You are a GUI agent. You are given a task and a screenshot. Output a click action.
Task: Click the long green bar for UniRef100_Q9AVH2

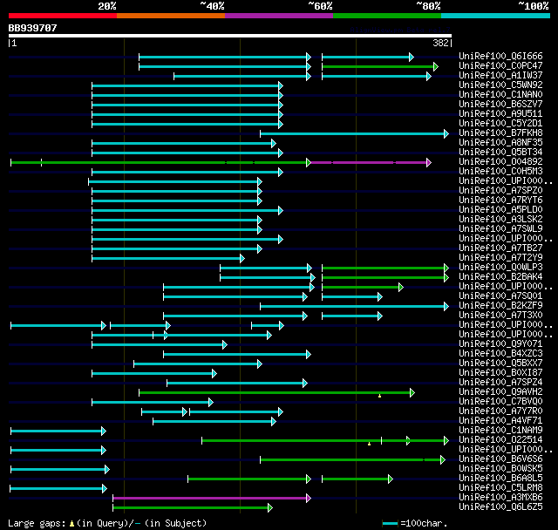coord(276,392)
